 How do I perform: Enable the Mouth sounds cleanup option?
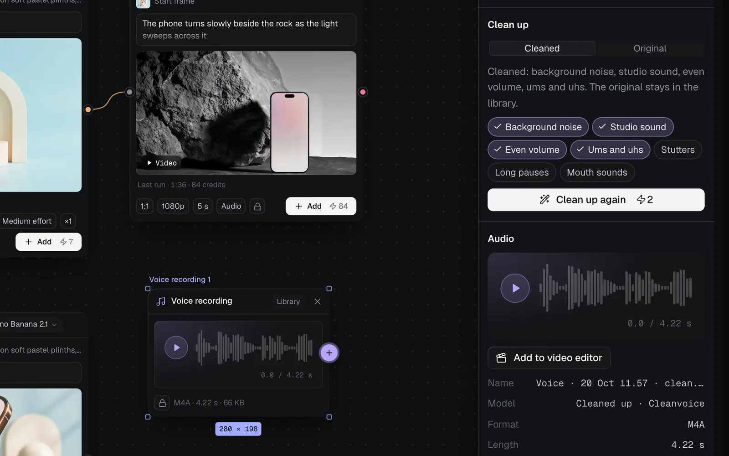click(597, 172)
